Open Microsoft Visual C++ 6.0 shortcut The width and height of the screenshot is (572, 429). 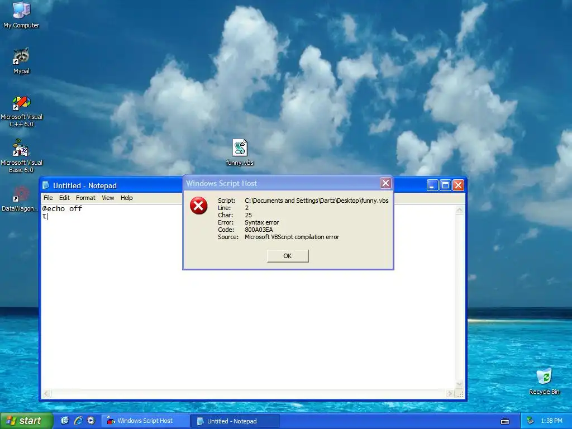point(21,111)
